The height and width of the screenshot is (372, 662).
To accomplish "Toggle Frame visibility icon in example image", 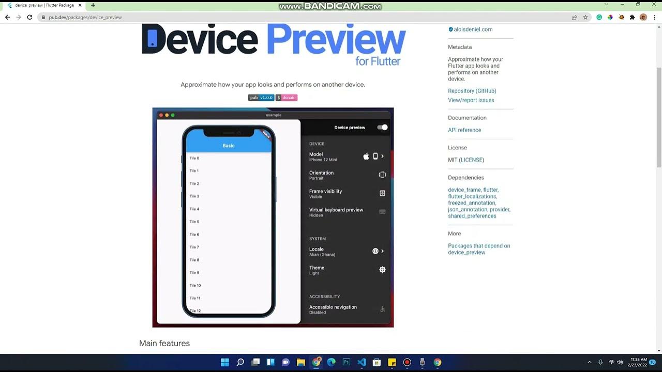I will point(382,193).
